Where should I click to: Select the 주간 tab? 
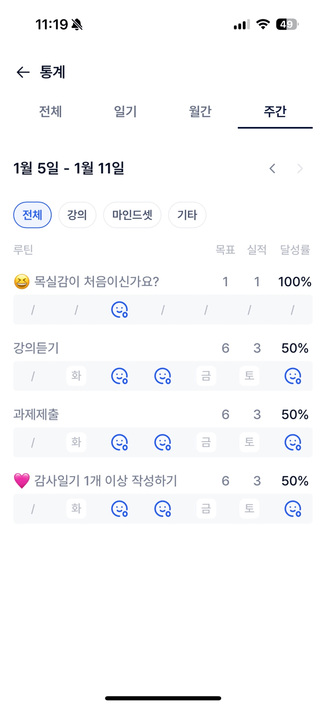pos(275,112)
